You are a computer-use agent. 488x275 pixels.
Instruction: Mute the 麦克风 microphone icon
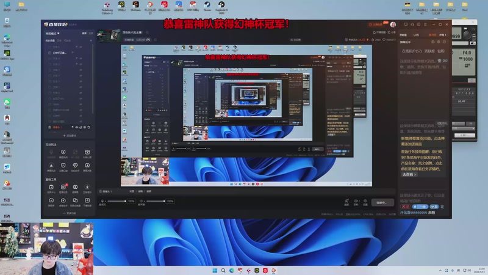[102, 201]
